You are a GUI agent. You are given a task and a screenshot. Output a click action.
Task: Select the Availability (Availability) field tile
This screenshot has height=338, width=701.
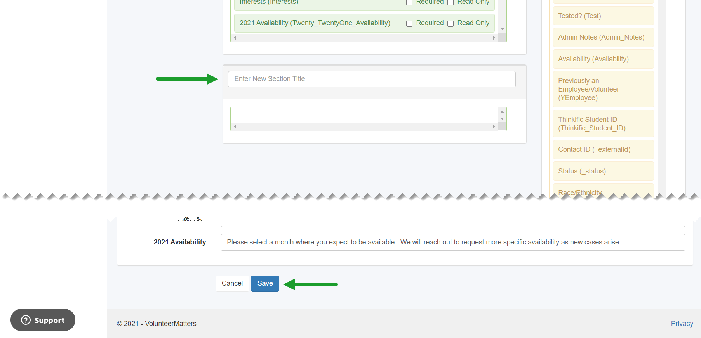(x=604, y=59)
